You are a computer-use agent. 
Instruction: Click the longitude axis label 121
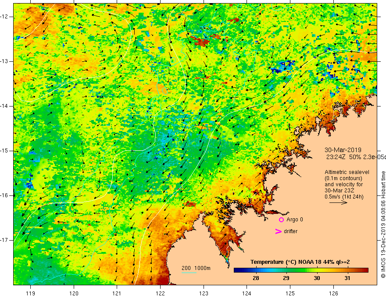click(117, 293)
